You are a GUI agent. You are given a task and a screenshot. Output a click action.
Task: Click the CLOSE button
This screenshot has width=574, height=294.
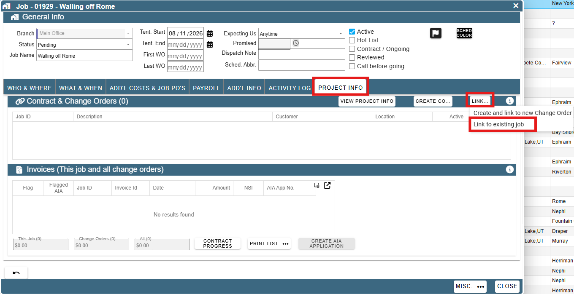coord(507,286)
